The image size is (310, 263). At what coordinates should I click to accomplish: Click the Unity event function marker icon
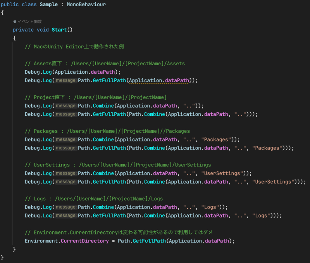pos(15,21)
